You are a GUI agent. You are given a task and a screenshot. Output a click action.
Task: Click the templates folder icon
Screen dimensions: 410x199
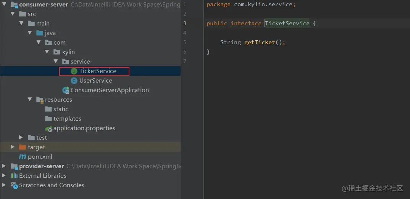pyautogui.click(x=48, y=118)
